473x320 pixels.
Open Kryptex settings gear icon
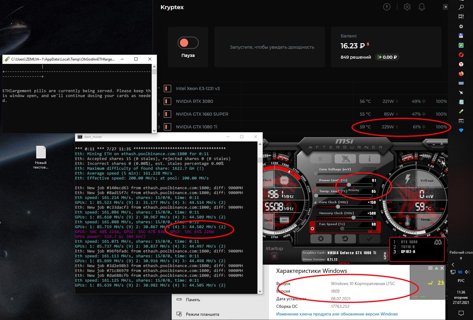tap(407, 7)
